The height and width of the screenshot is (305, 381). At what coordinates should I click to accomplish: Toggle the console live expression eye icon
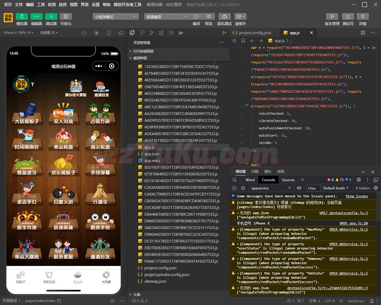pyautogui.click(x=299, y=188)
